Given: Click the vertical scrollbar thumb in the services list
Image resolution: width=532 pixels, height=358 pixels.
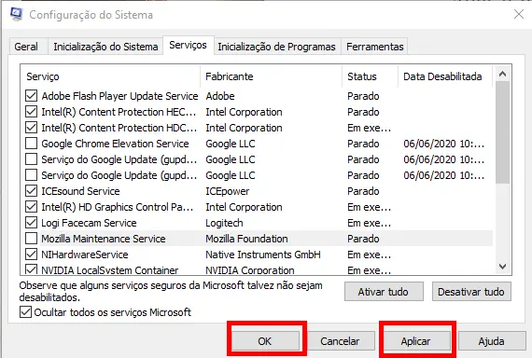Looking at the screenshot, I should 502,132.
